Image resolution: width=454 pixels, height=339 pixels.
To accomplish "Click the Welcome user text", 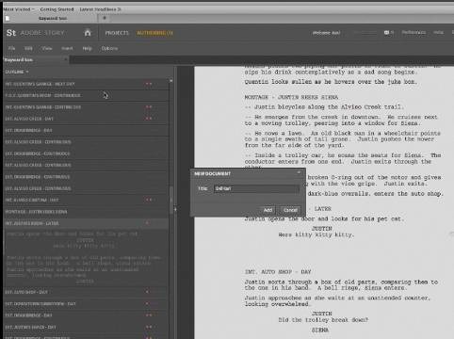I will (x=327, y=33).
